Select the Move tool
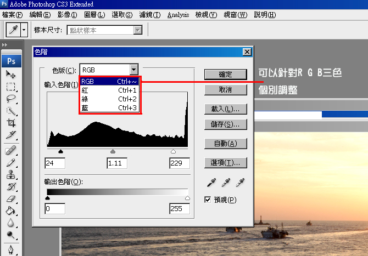 click(11, 75)
